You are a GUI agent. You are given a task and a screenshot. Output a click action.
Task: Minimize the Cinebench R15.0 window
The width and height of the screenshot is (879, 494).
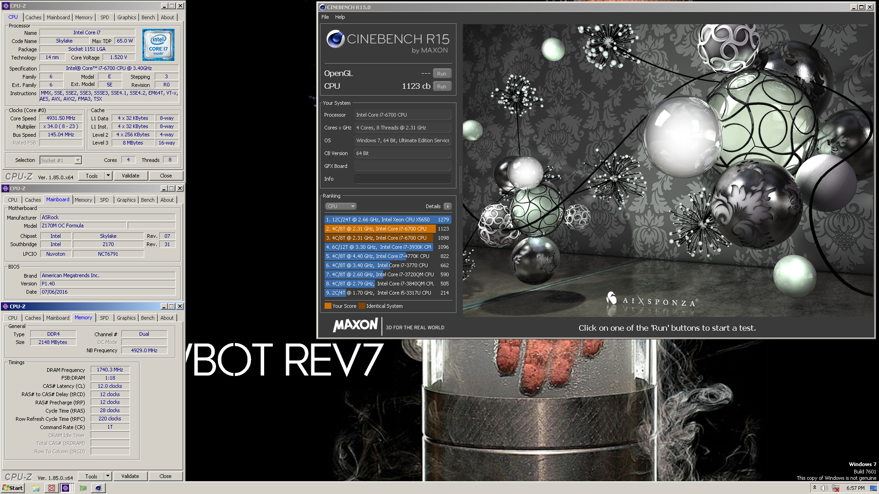click(854, 7)
